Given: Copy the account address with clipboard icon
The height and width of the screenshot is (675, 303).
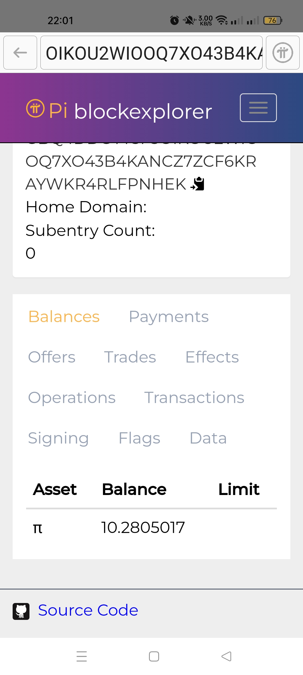Looking at the screenshot, I should click(x=198, y=184).
